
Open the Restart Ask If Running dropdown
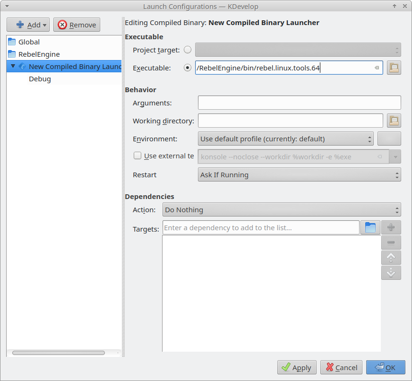click(299, 174)
